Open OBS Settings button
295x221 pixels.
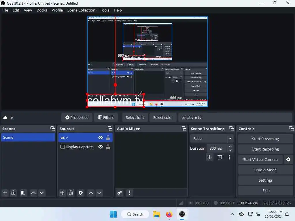point(265,180)
